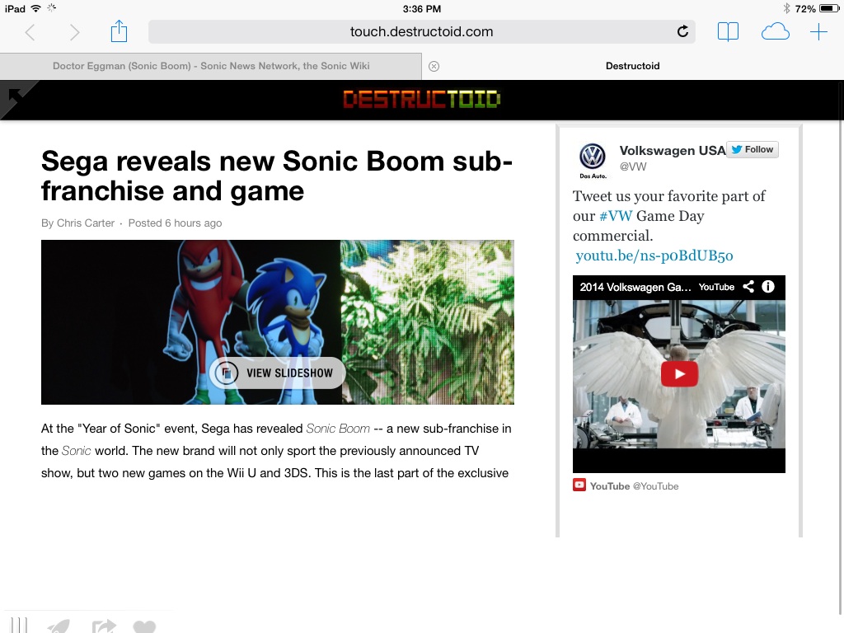Open the Safari bookmarks book icon

(728, 32)
